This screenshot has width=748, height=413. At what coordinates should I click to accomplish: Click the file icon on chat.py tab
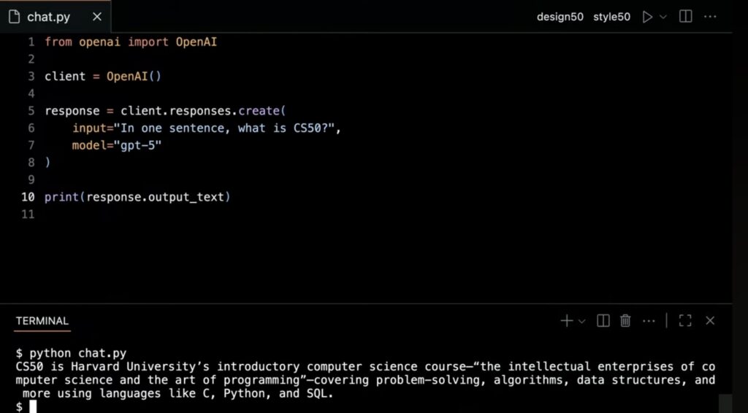15,18
